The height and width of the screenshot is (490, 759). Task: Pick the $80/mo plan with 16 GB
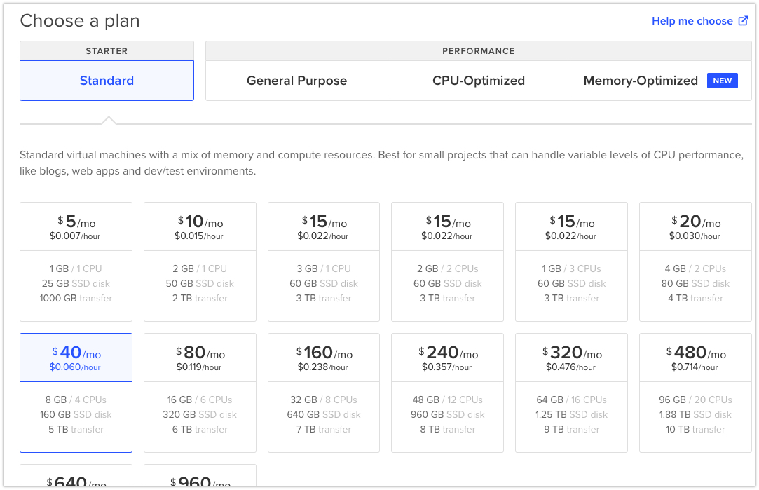[x=200, y=393]
